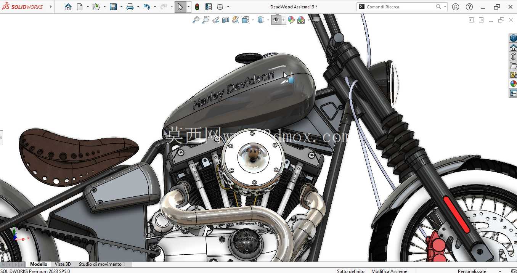Click the search magnifier in Comandi Ricerca
517x273 pixels.
click(x=438, y=7)
